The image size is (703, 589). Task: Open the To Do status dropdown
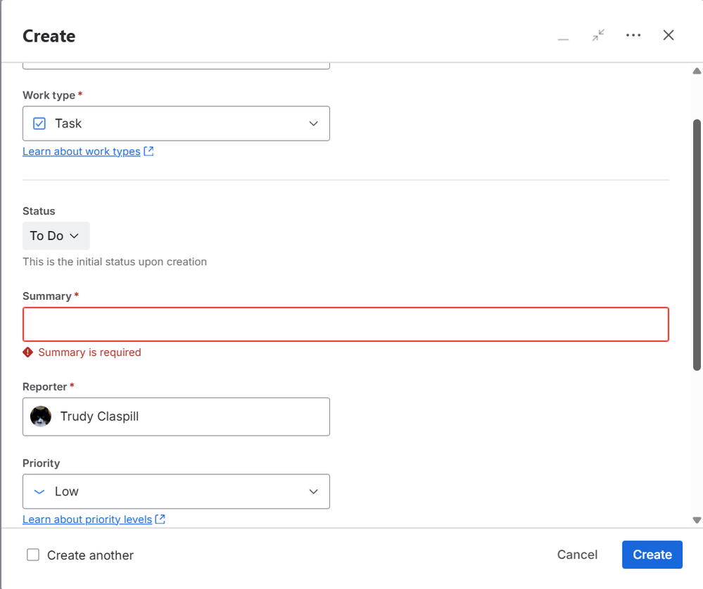(56, 236)
